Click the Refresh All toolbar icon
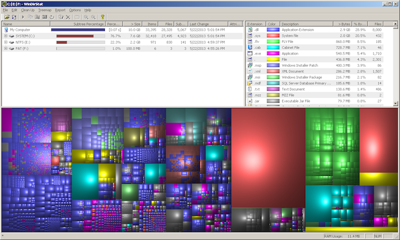The image size is (400, 240). point(14,17)
